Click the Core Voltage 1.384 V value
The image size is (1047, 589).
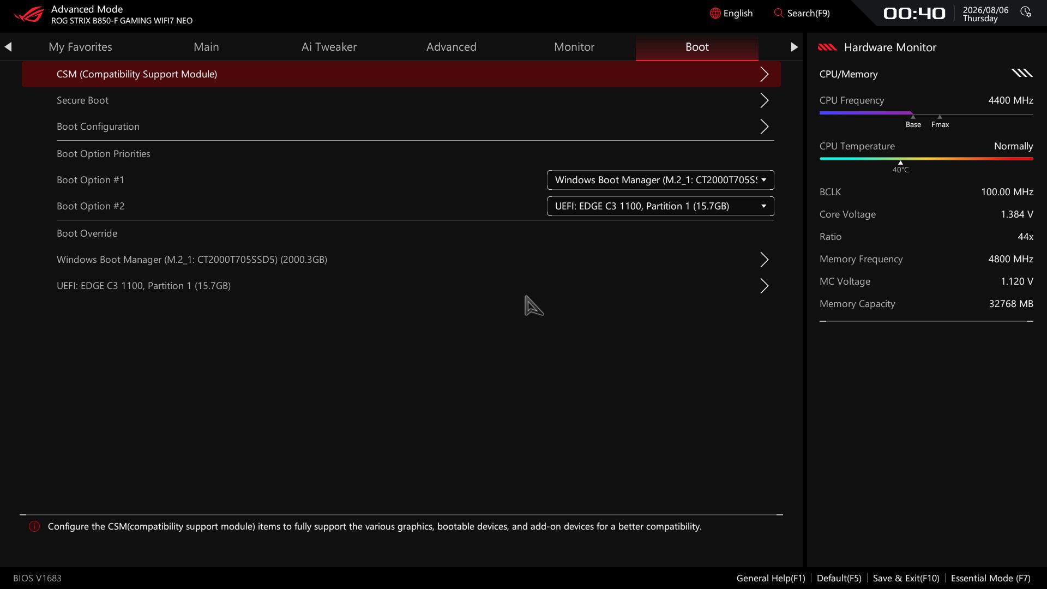[x=1016, y=214]
